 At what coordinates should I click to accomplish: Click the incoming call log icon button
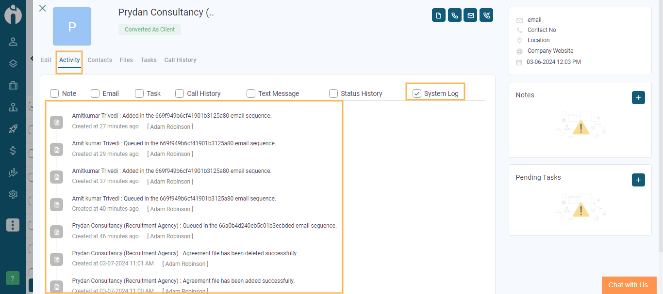(486, 15)
